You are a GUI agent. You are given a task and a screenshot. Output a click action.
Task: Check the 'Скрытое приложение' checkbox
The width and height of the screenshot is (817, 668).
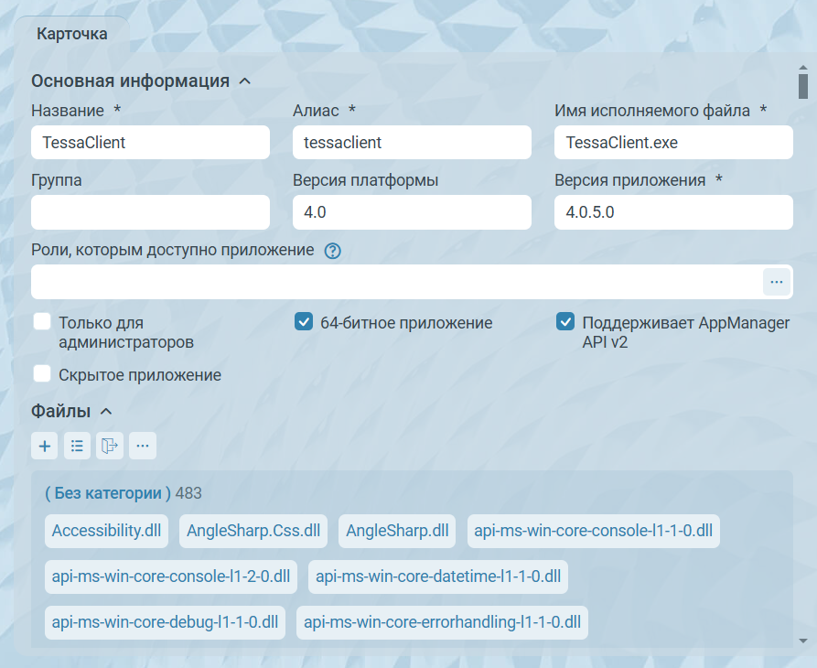point(41,374)
